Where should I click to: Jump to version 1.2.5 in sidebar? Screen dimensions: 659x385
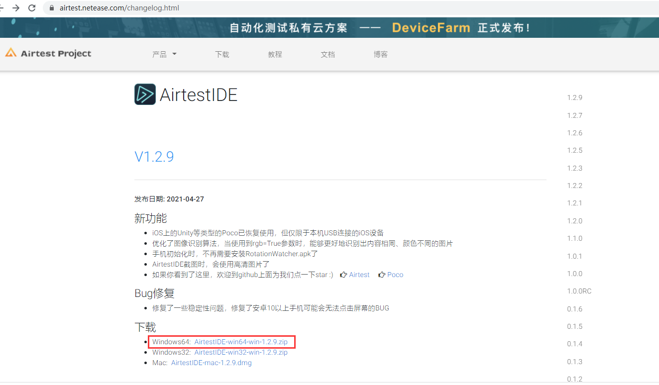[x=574, y=150]
